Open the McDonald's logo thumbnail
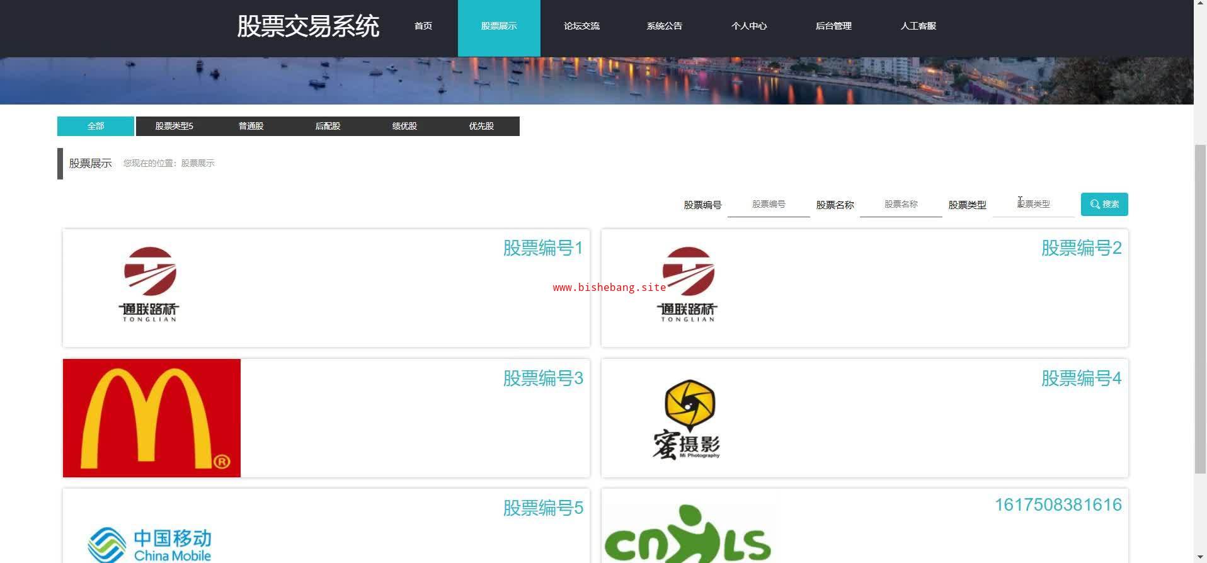This screenshot has height=563, width=1207. 152,418
